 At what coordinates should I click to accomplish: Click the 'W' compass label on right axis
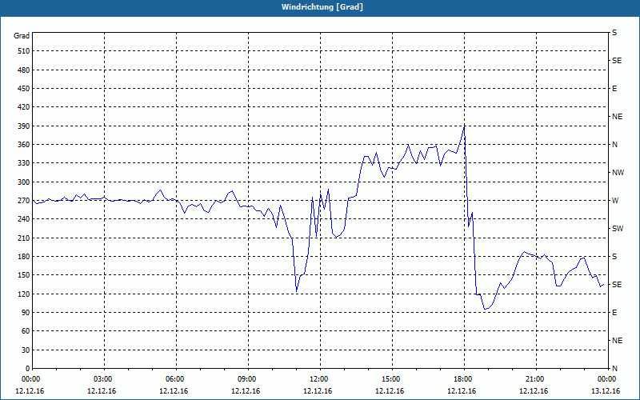coord(615,201)
